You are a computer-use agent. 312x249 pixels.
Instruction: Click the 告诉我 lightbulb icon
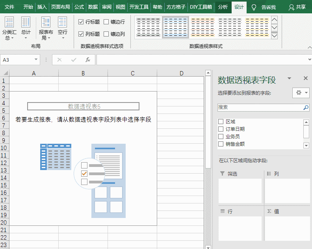(x=254, y=7)
